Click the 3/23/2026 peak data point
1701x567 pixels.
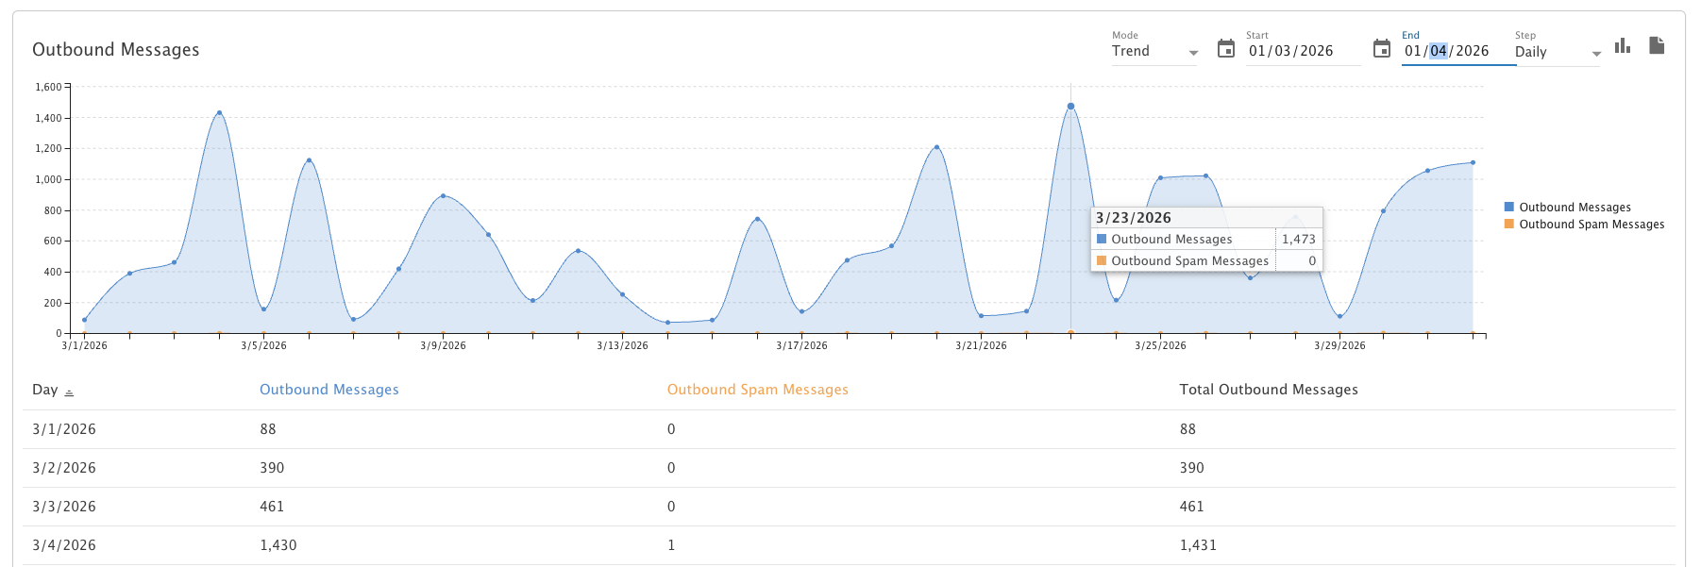click(x=1070, y=107)
